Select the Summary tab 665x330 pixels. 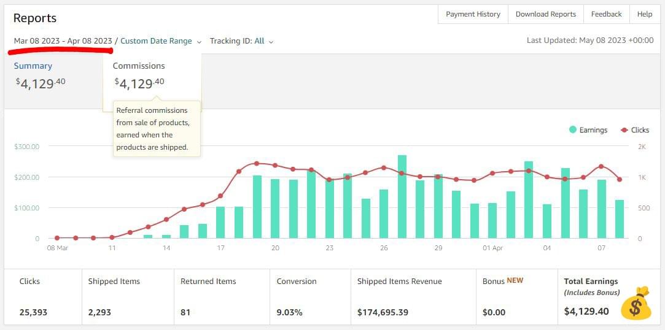[x=33, y=66]
